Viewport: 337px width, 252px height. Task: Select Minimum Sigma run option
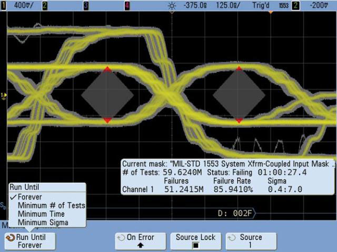pos(43,222)
